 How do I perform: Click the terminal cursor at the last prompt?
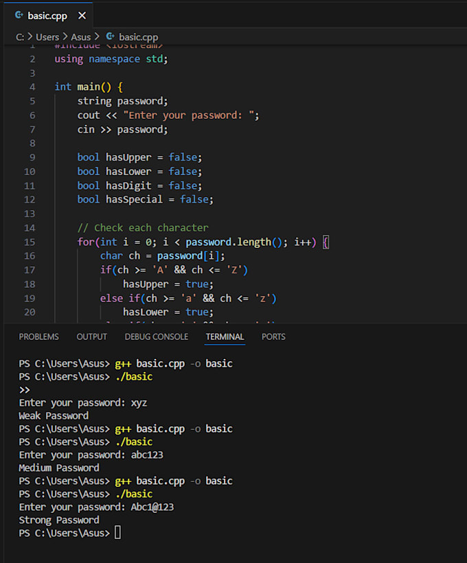[x=117, y=533]
